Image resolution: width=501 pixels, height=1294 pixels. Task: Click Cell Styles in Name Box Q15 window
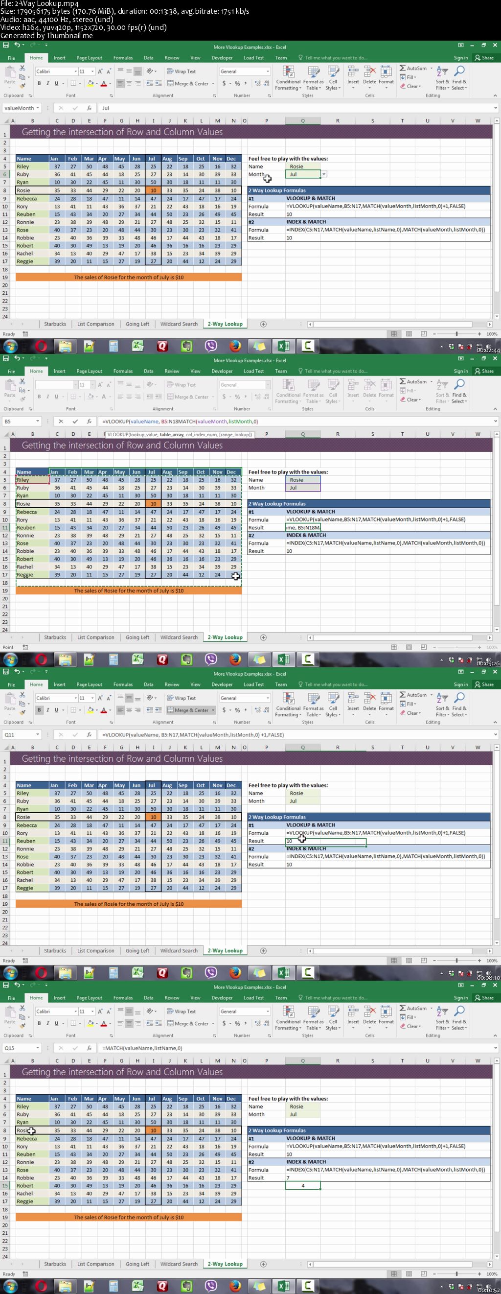point(333,1018)
